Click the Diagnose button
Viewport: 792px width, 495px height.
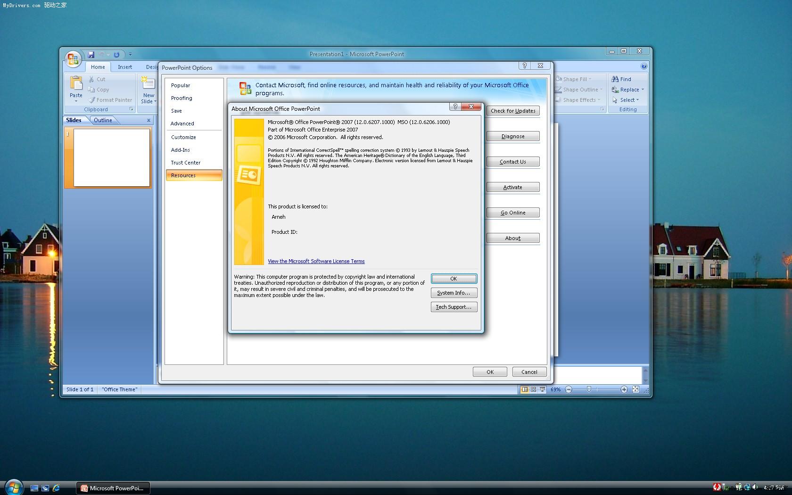pos(513,136)
